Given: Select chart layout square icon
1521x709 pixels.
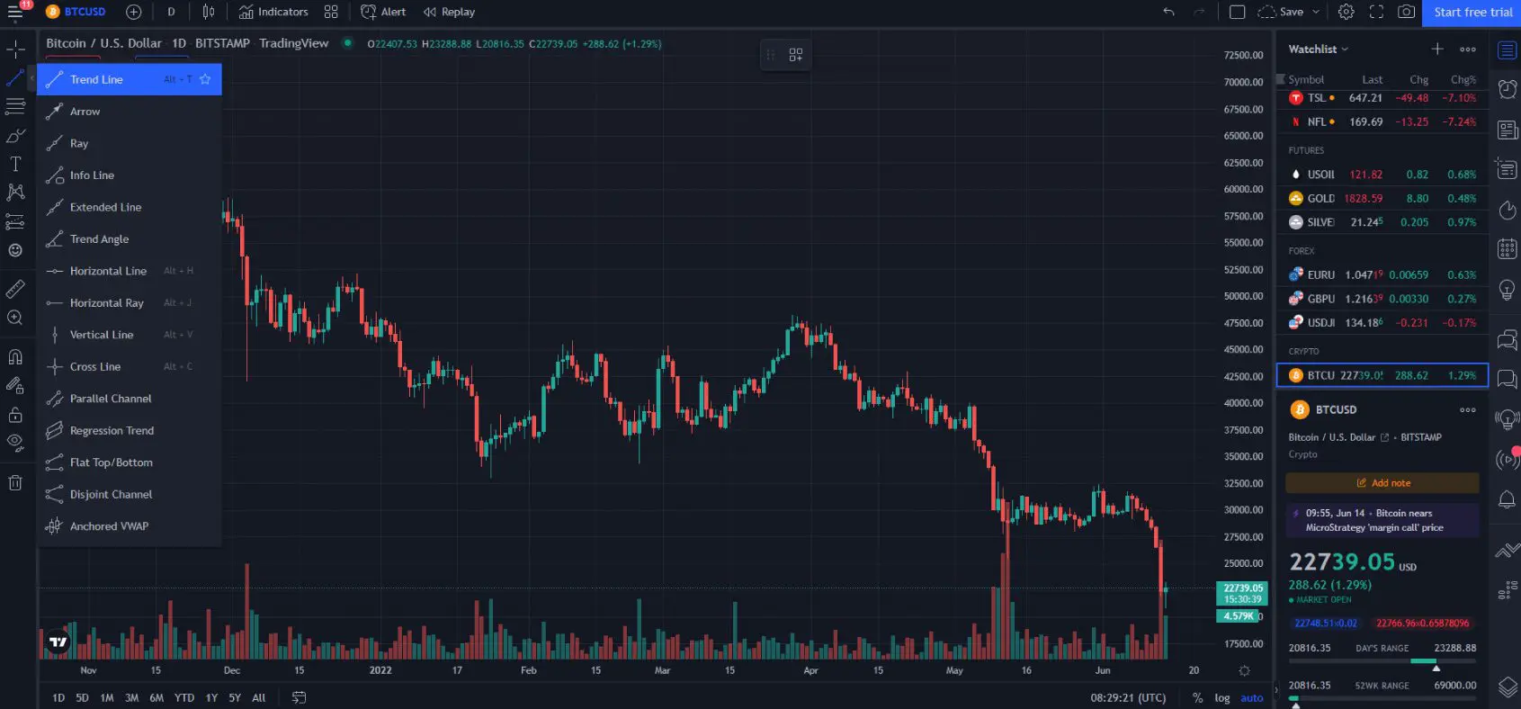Looking at the screenshot, I should 1238,12.
